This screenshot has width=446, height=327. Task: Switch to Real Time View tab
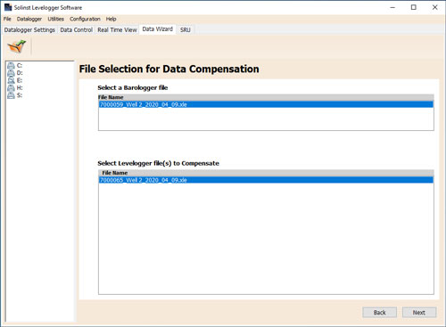[117, 30]
